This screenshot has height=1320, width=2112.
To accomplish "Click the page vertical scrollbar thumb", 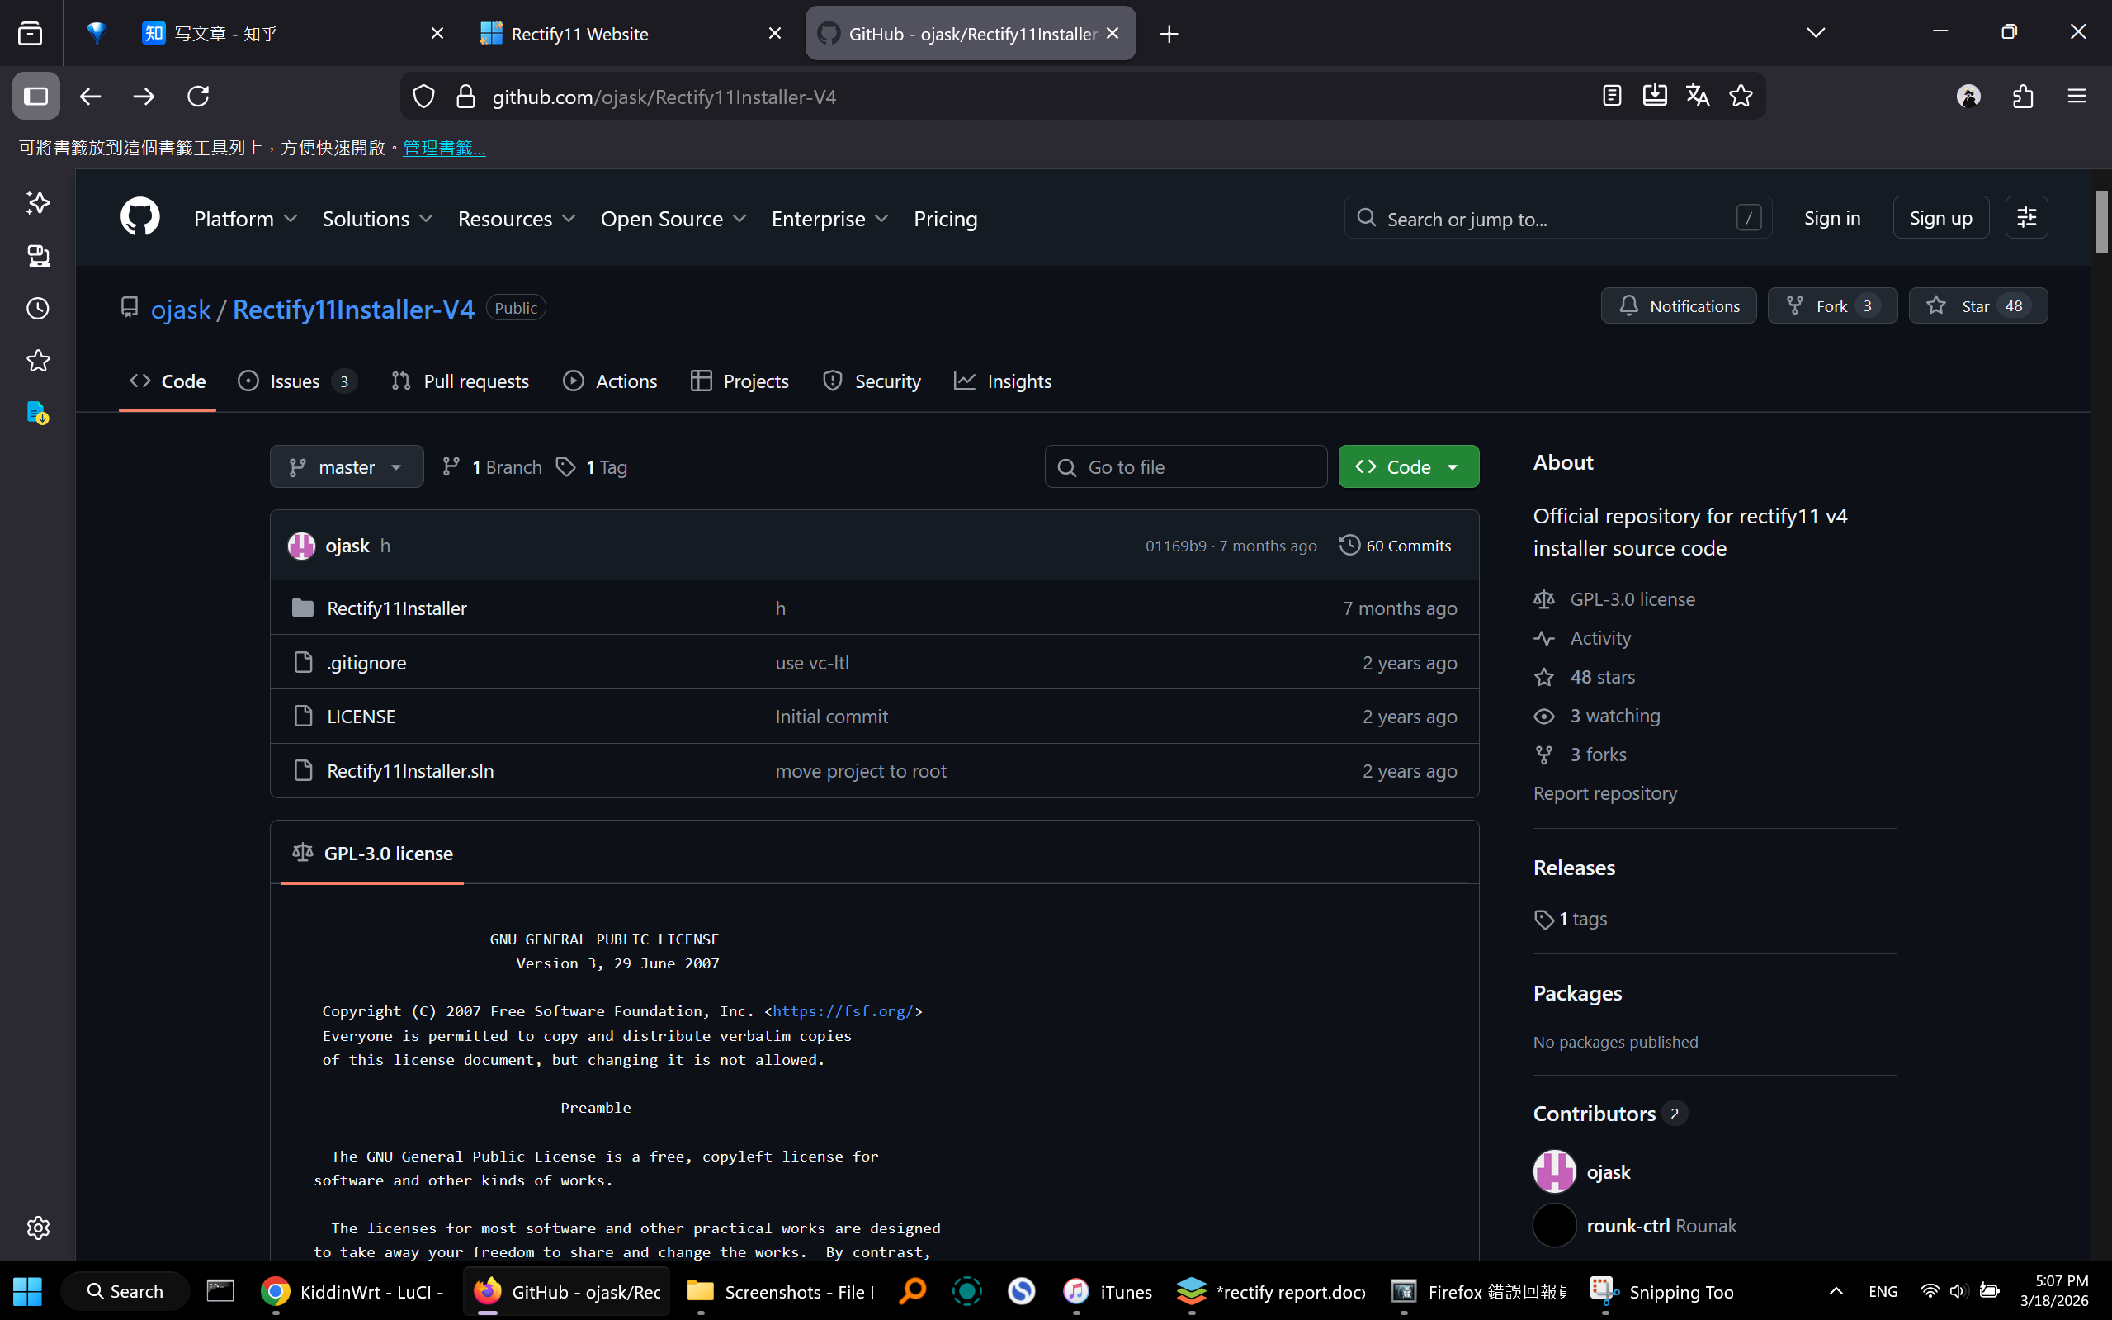I will (2101, 222).
